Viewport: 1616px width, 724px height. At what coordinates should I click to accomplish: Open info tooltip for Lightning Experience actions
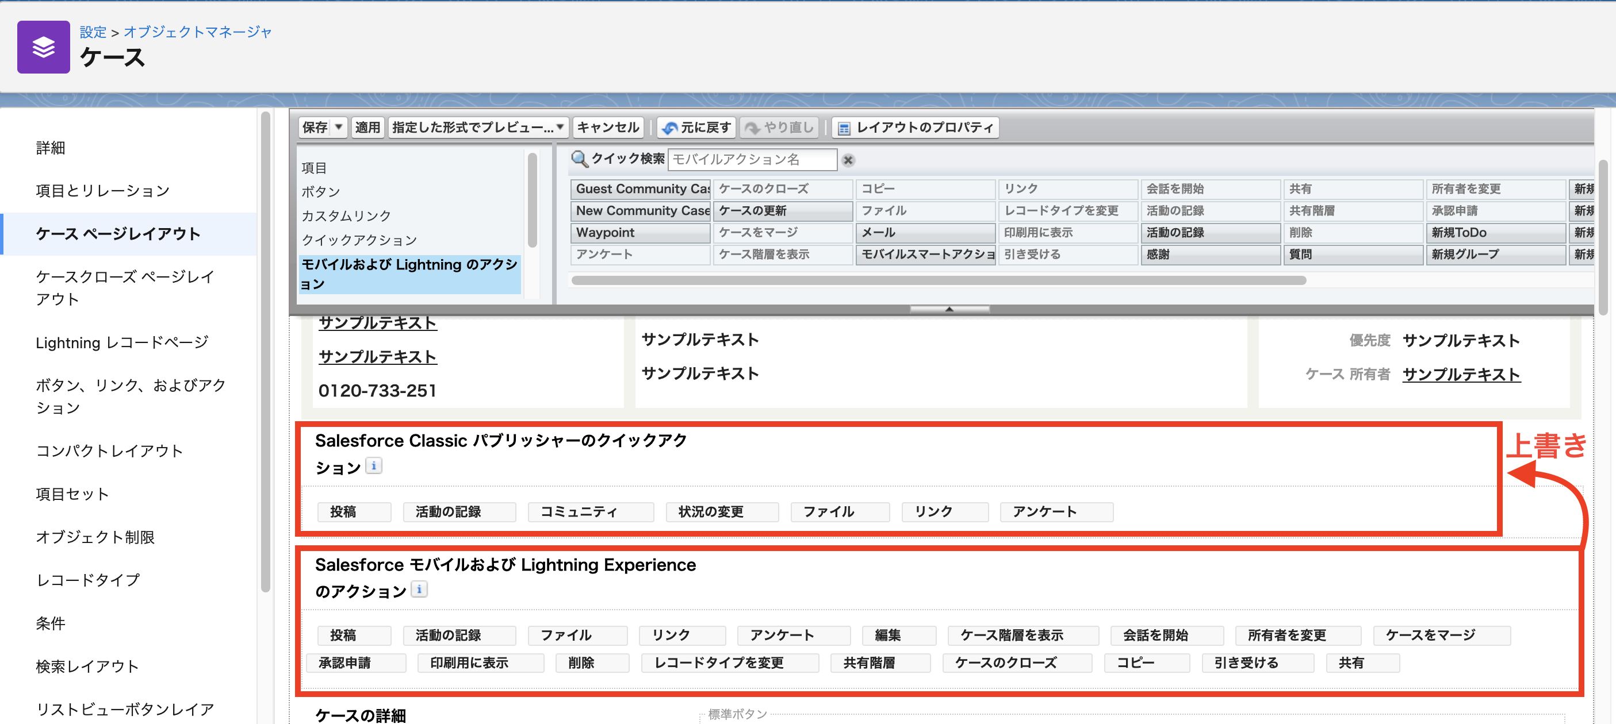pyautogui.click(x=419, y=588)
